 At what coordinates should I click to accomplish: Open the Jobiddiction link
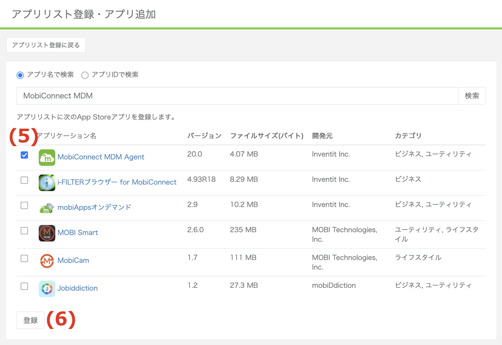(77, 288)
